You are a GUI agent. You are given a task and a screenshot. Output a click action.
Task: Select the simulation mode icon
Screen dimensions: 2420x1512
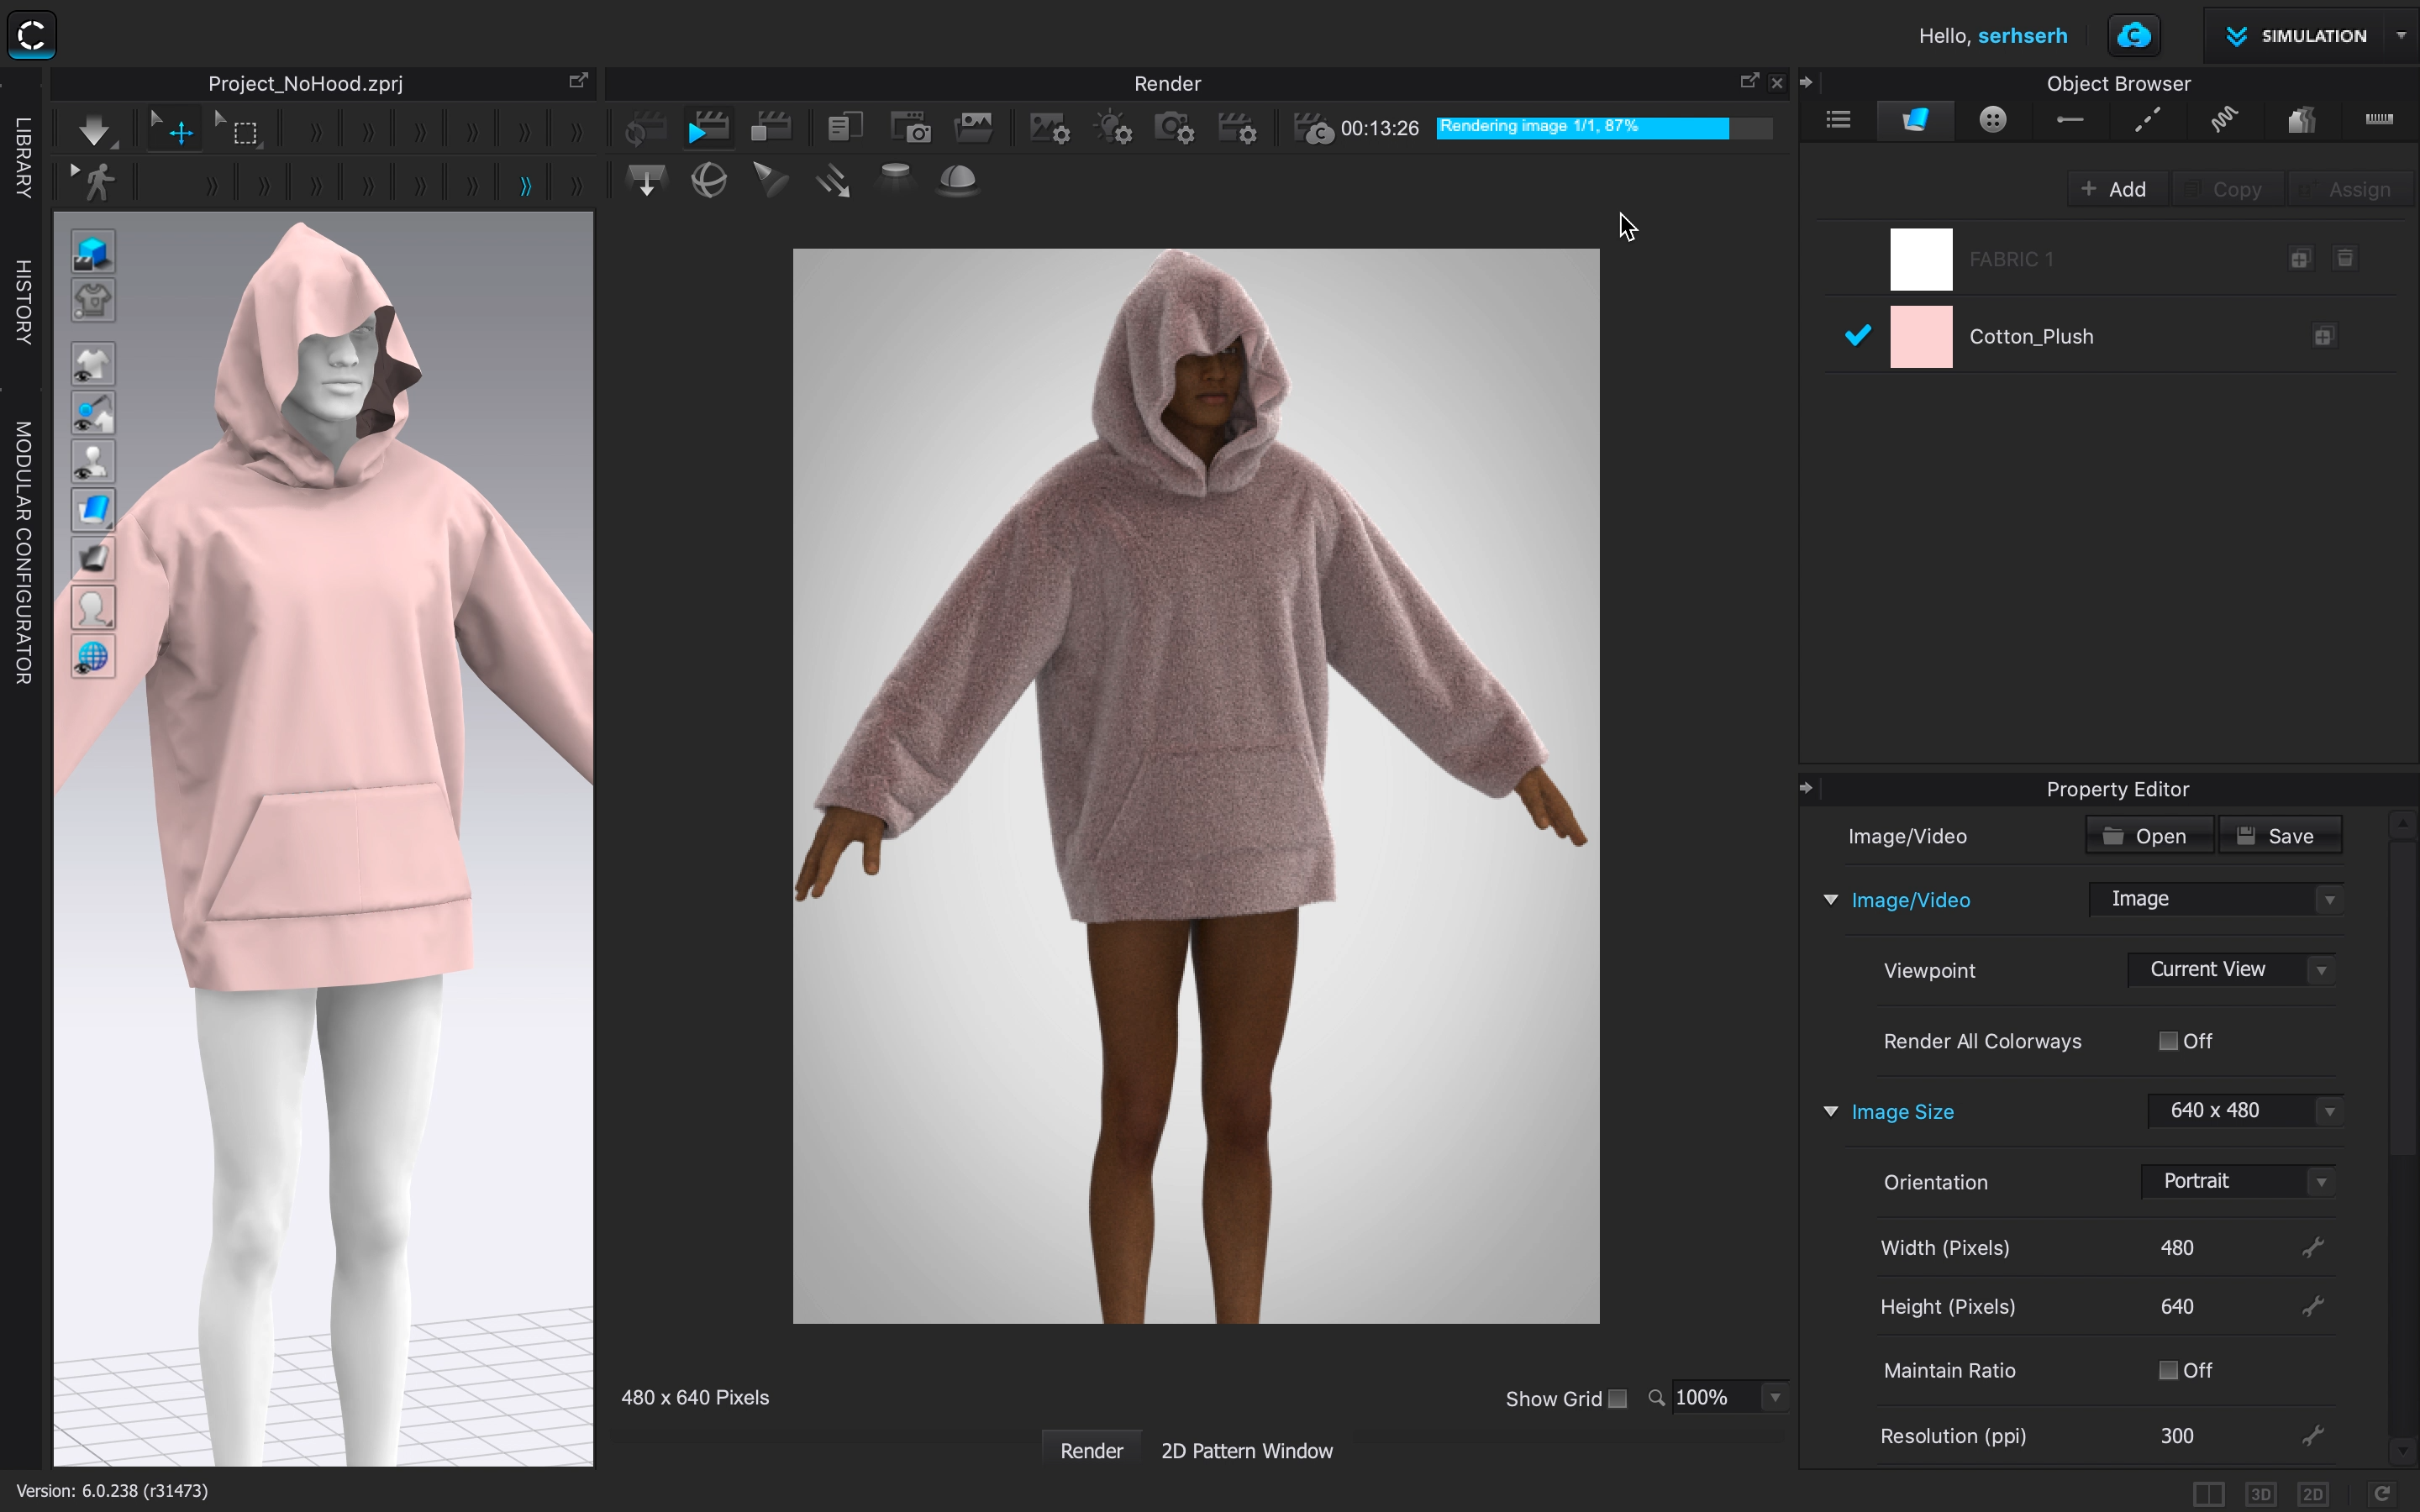(2233, 34)
